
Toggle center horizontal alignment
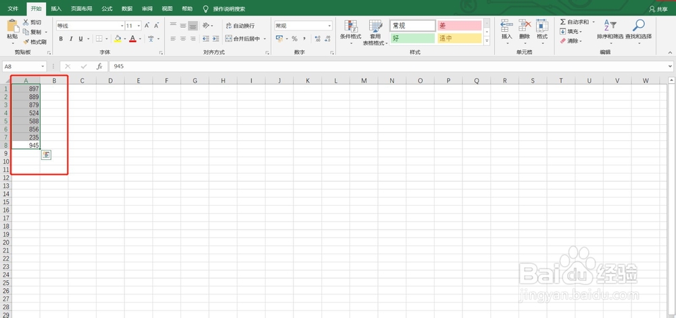pyautogui.click(x=183, y=38)
